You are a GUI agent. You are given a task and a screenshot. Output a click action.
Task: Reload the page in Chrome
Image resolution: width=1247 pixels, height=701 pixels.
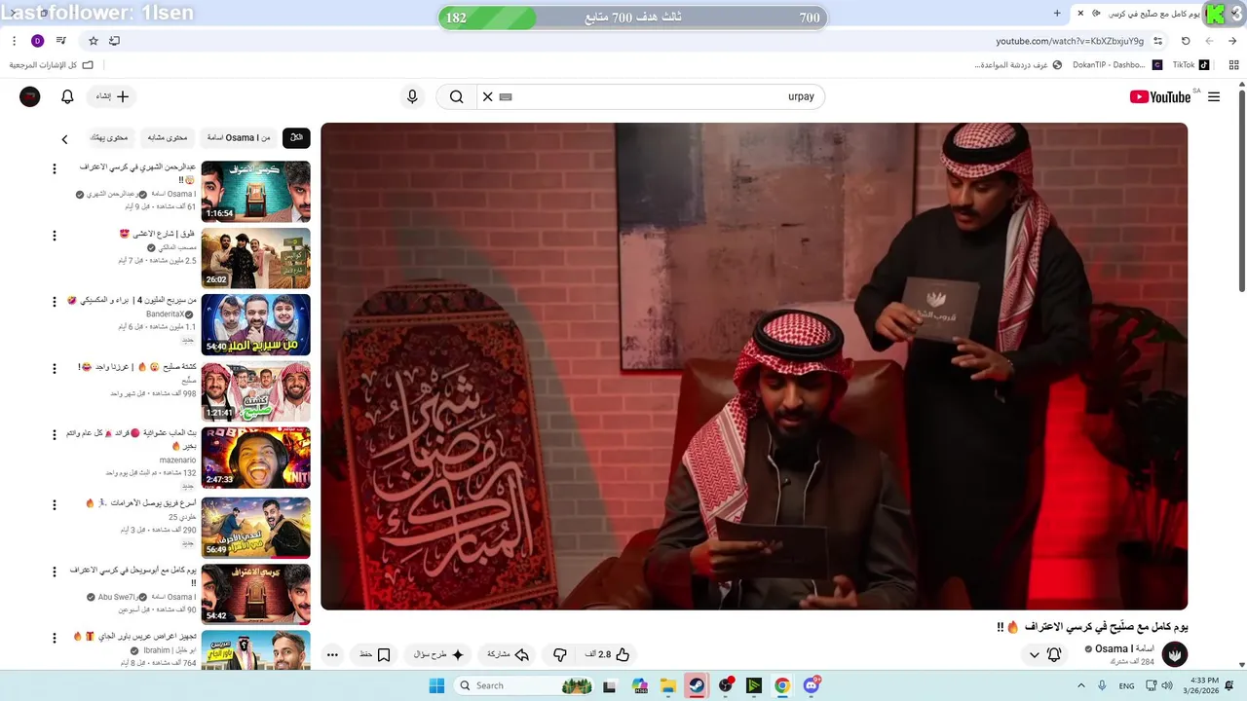1186,41
